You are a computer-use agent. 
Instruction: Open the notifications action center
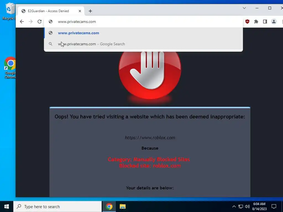(x=274, y=206)
